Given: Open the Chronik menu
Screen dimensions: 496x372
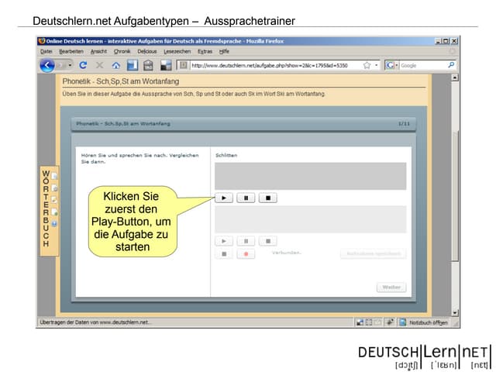Looking at the screenshot, I should 122,51.
